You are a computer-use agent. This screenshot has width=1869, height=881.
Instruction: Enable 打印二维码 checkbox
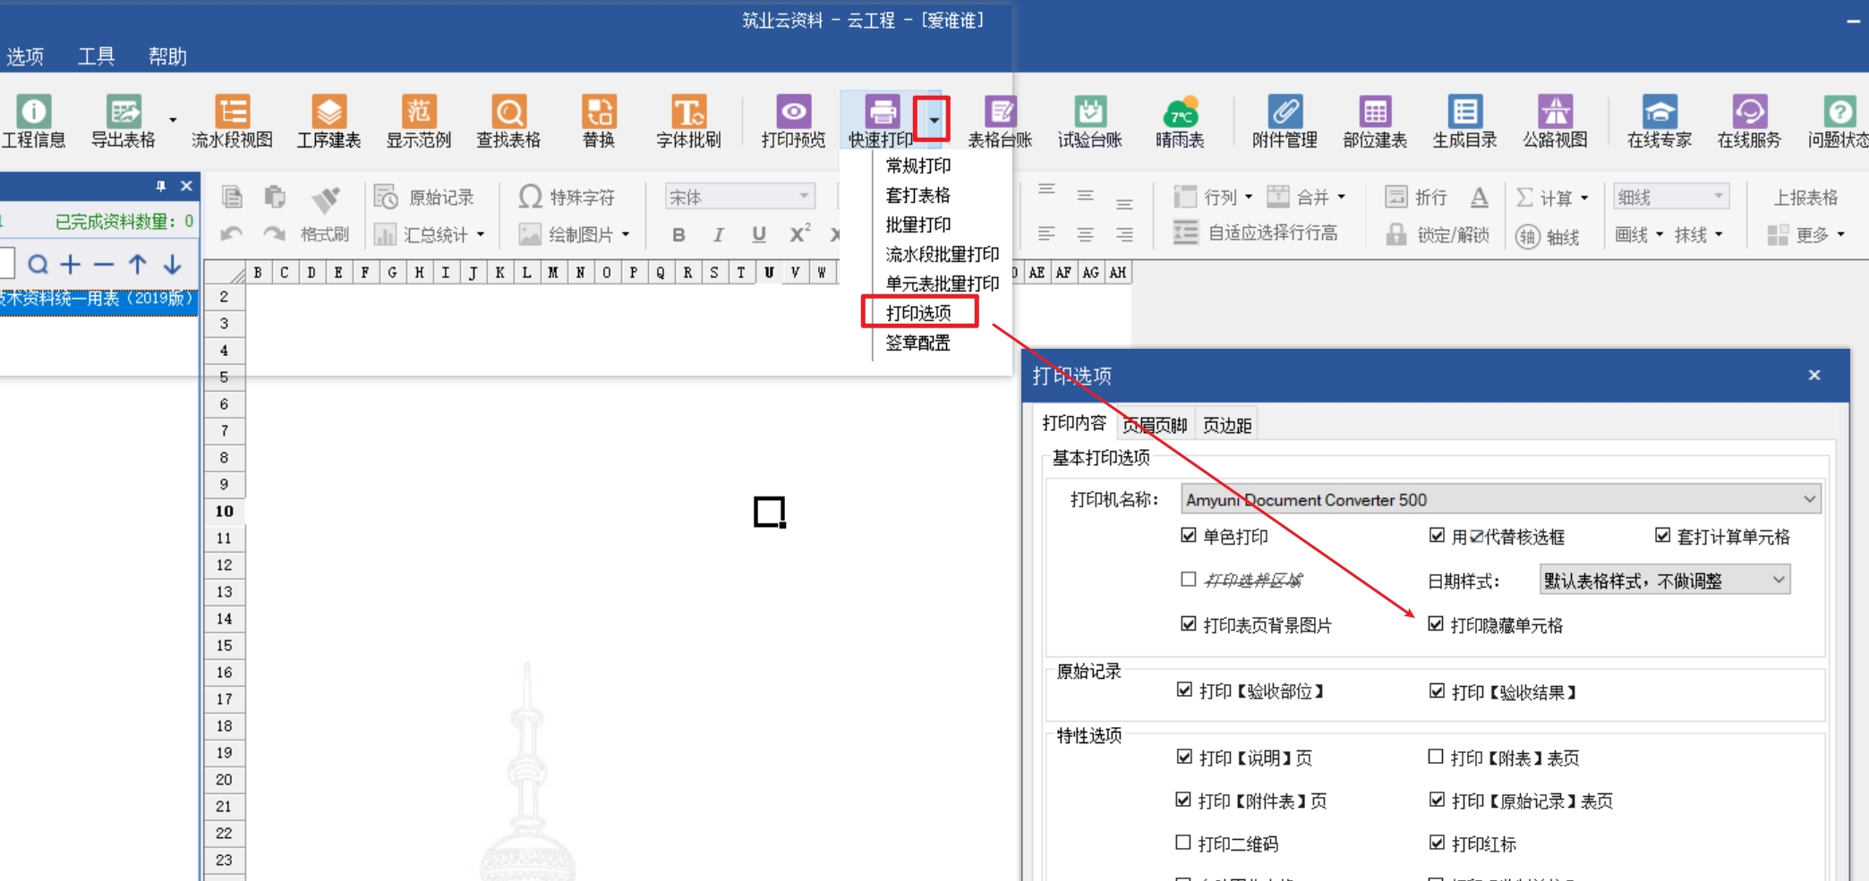pos(1183,843)
